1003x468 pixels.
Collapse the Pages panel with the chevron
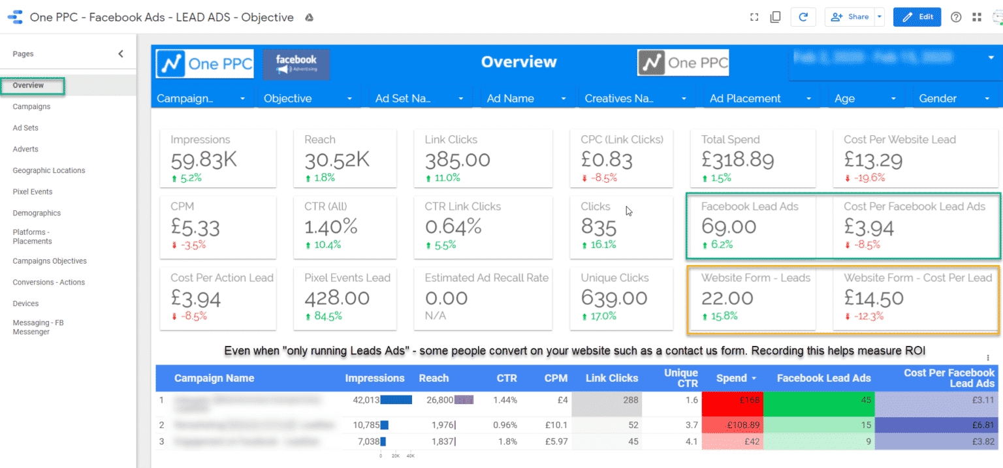coord(121,54)
